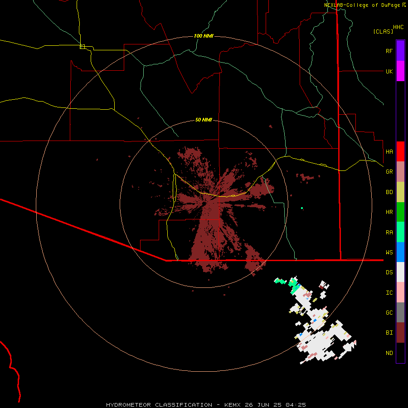The width and height of the screenshot is (408, 408).
Task: Click the isolated green rain pixel
Action: (x=302, y=208)
